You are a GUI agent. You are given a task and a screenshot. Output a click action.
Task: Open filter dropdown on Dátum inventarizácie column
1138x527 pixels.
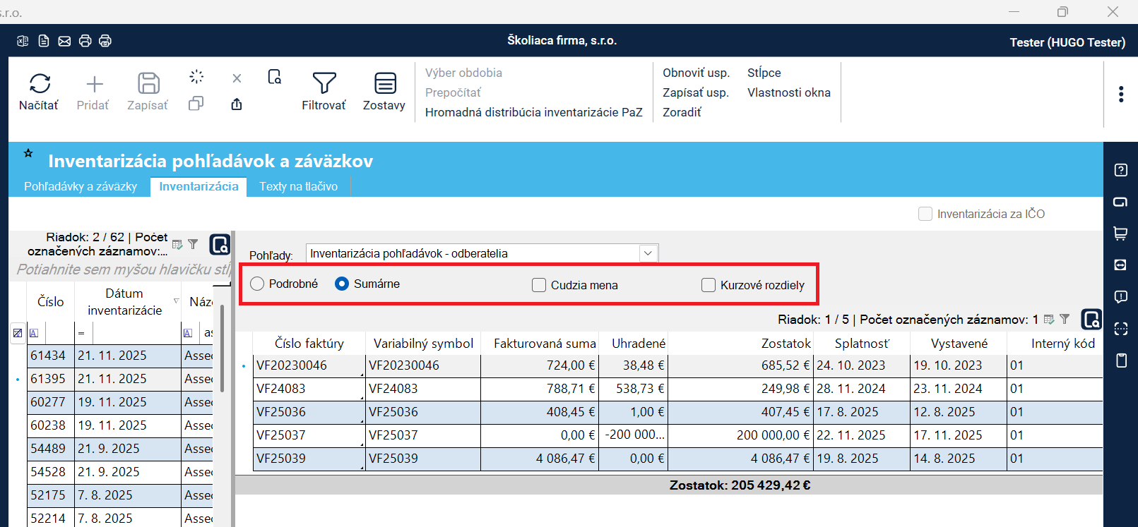click(176, 301)
